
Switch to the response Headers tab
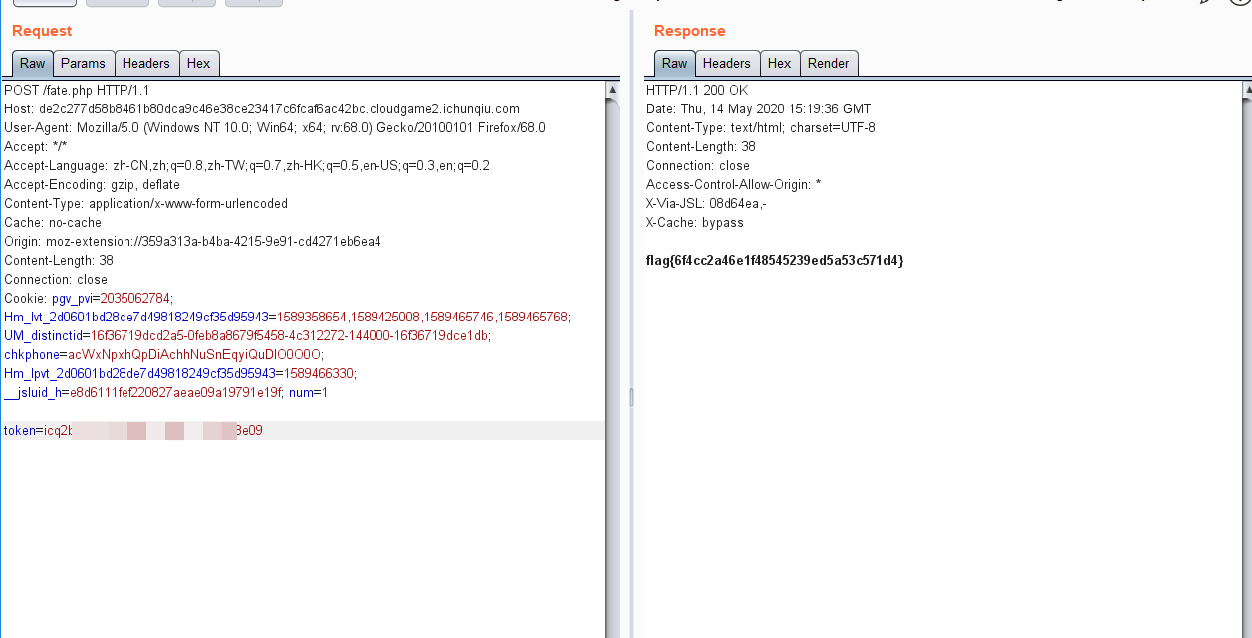pos(726,63)
